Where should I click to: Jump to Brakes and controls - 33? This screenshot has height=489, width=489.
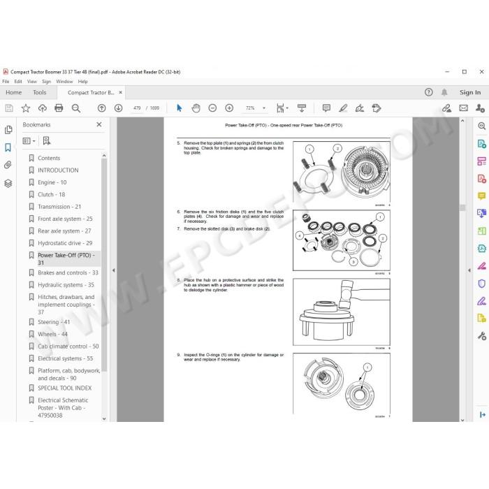point(68,273)
